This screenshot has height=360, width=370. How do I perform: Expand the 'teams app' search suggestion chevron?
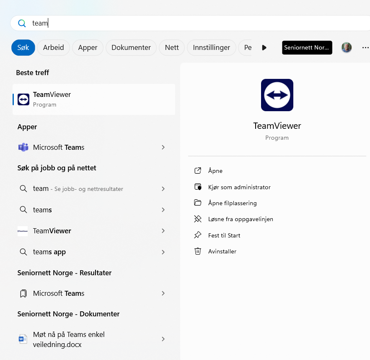pos(163,252)
